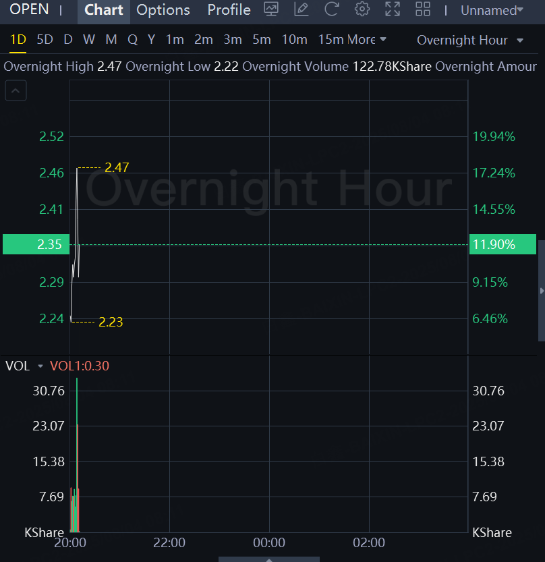Collapse chart header with up-chevron button

(16, 90)
